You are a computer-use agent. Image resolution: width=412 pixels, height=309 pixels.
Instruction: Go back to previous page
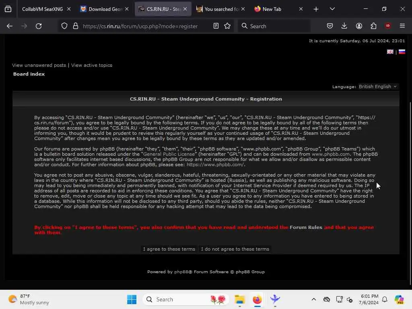pos(10,26)
